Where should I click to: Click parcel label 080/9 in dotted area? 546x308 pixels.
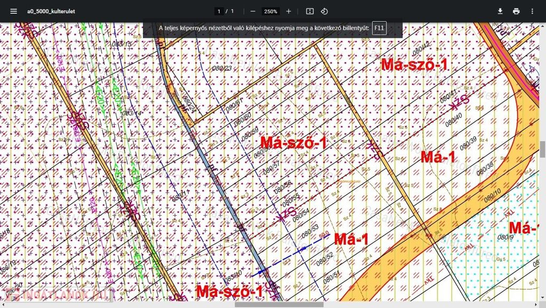click(x=504, y=237)
